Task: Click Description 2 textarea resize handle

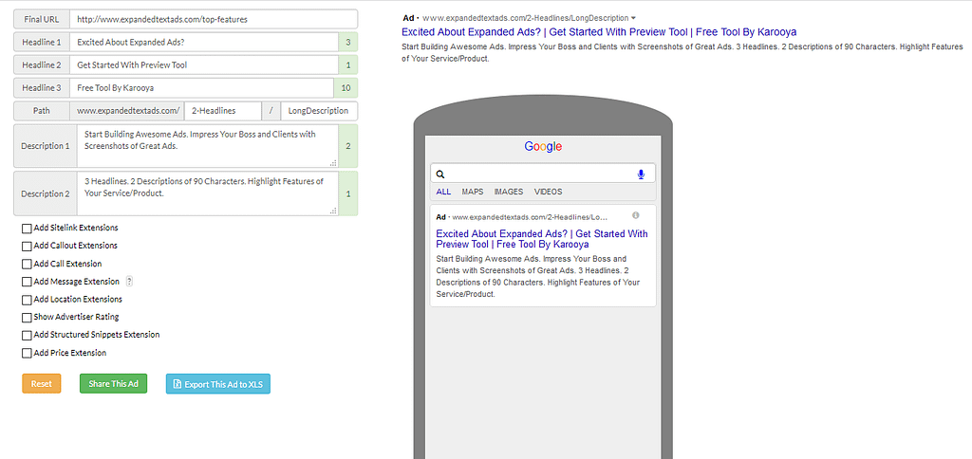Action: tap(334, 211)
